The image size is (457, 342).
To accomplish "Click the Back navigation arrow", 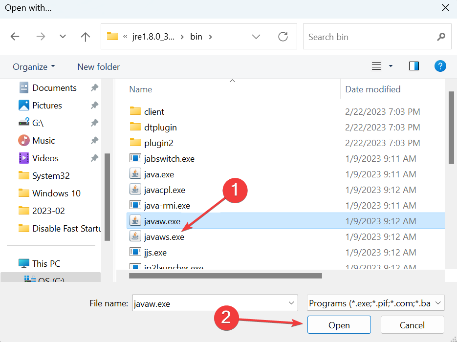I will pyautogui.click(x=15, y=37).
